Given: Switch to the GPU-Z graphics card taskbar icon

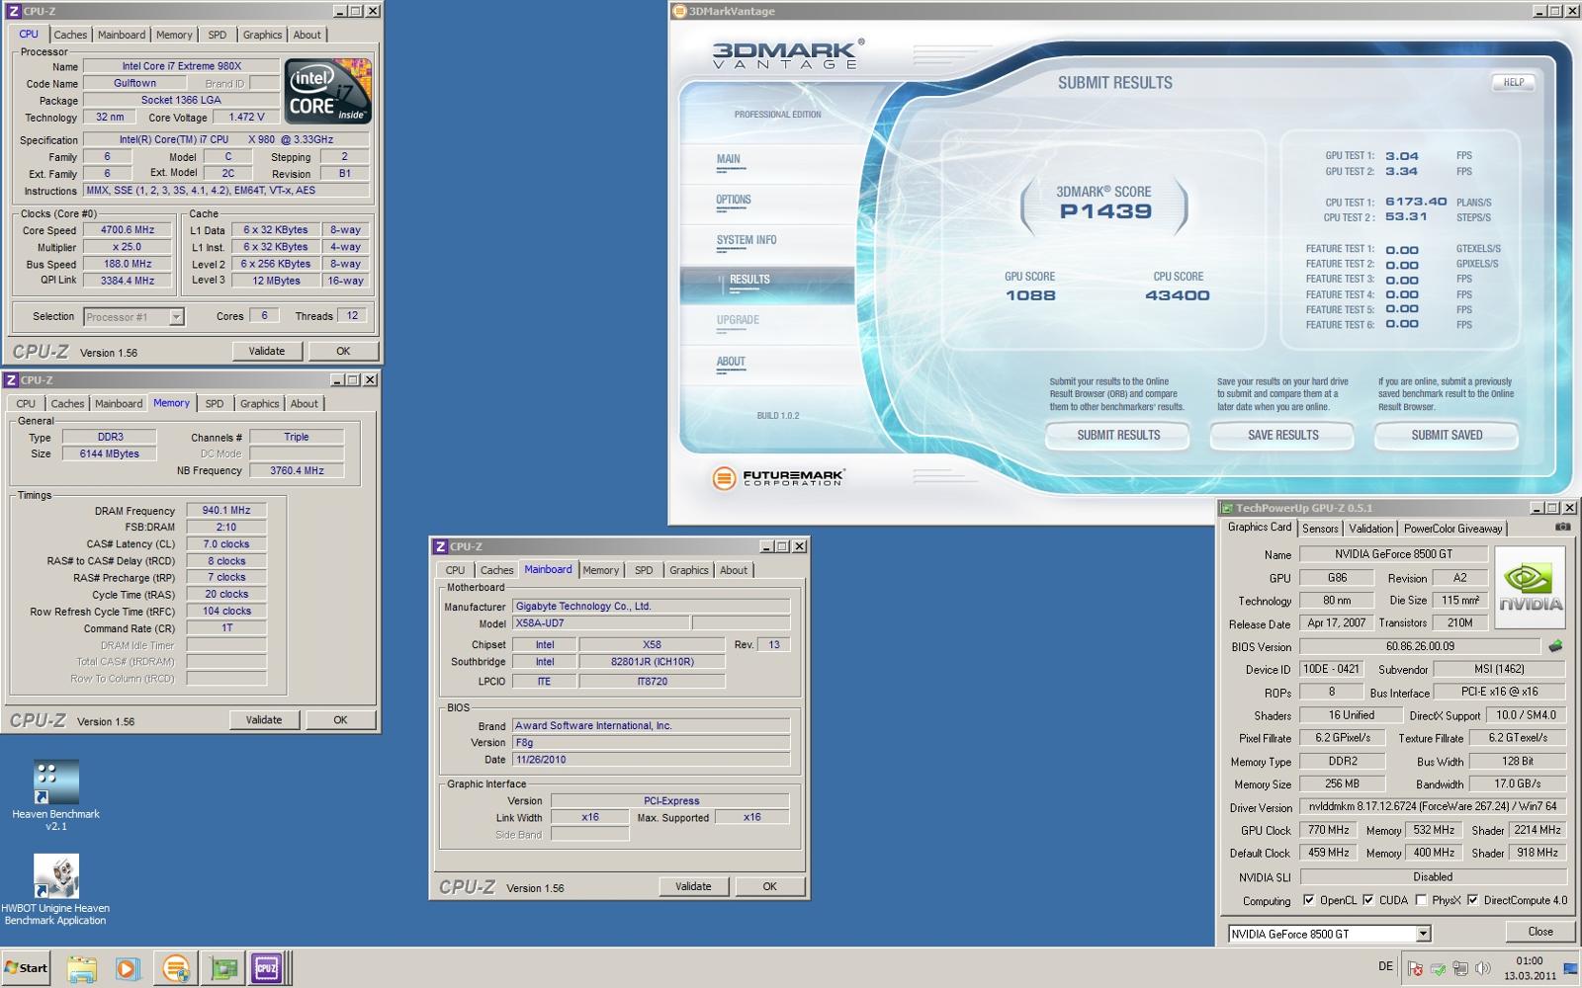Looking at the screenshot, I should [x=223, y=968].
